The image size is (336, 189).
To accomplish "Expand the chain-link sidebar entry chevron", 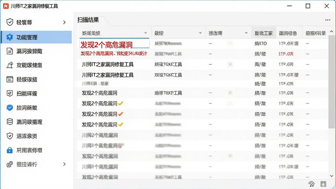I will click(x=64, y=164).
